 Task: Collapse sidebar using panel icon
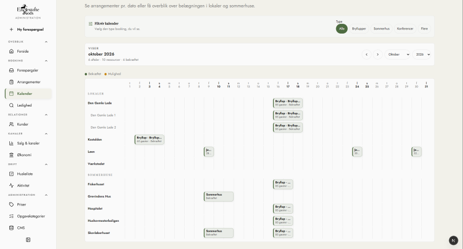[28, 240]
